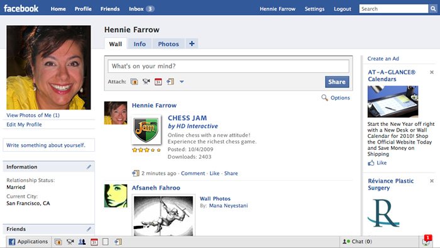
Task: Switch to the Photos tab
Action: (168, 44)
